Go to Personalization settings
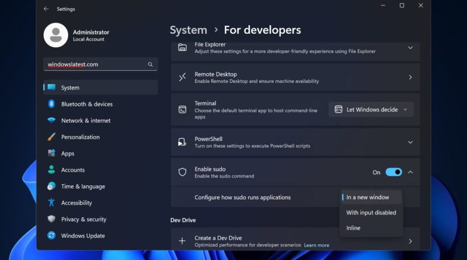 (x=100, y=137)
